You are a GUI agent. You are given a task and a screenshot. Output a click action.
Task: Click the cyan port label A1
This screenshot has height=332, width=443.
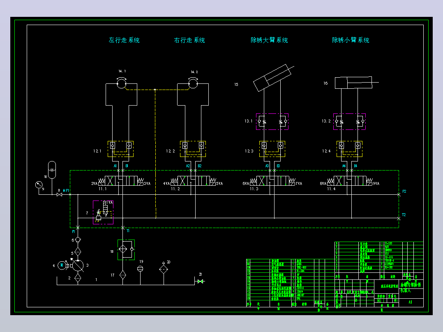coord(115,166)
